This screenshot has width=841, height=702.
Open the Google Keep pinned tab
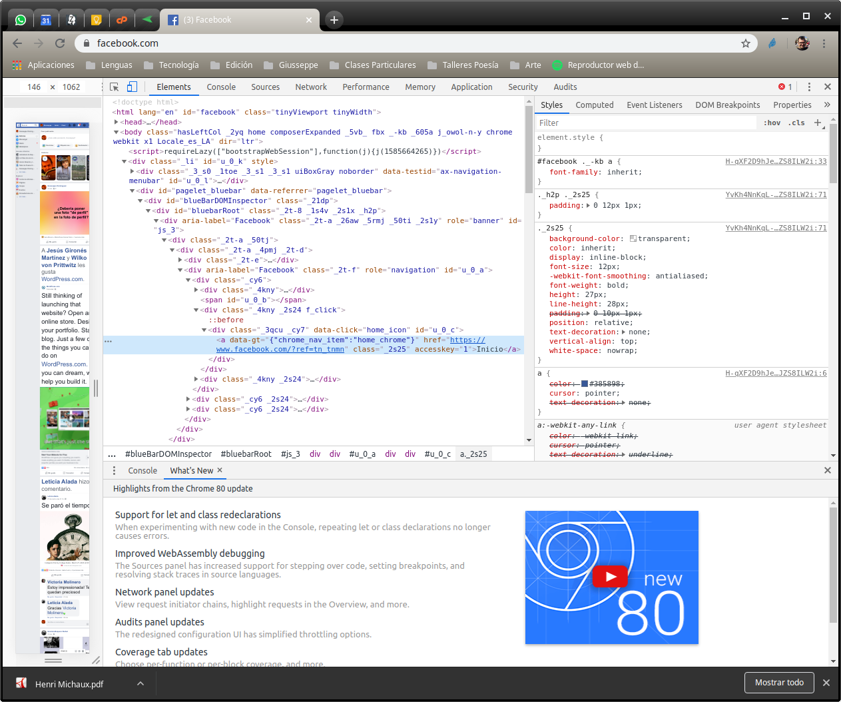[x=97, y=20]
